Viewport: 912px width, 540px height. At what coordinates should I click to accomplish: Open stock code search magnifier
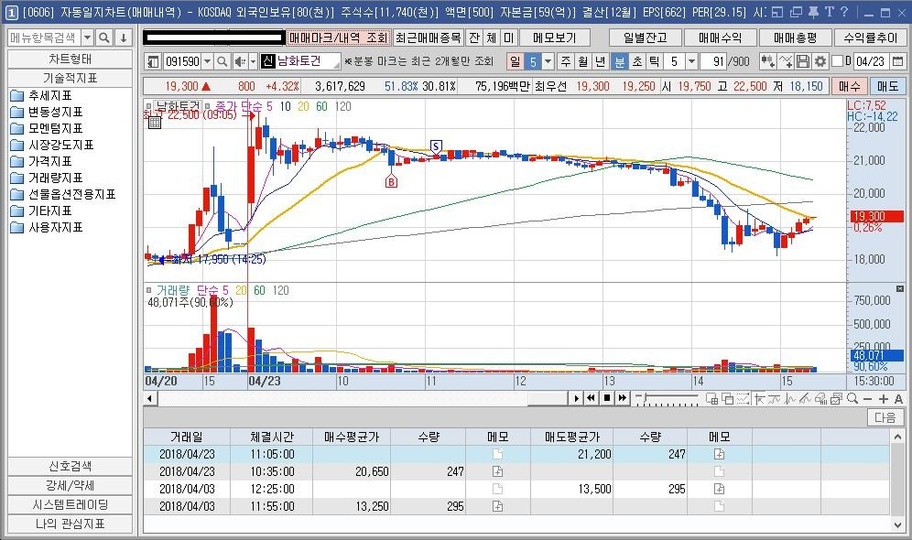(223, 61)
